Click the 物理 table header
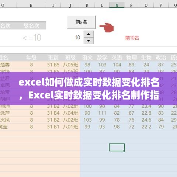 131,58
